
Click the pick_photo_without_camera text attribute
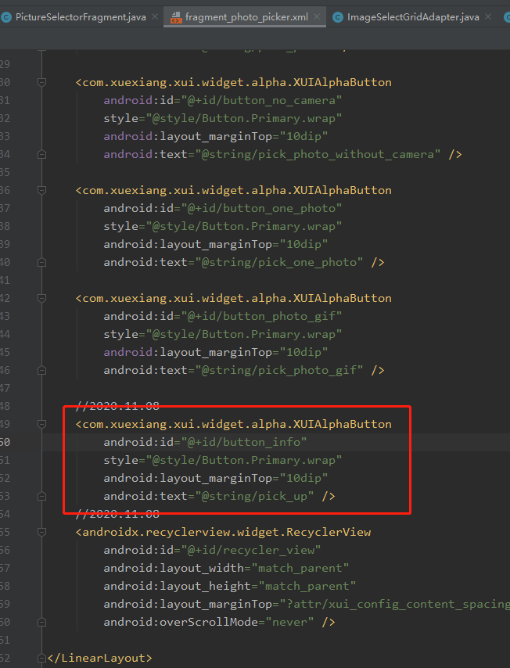[272, 154]
